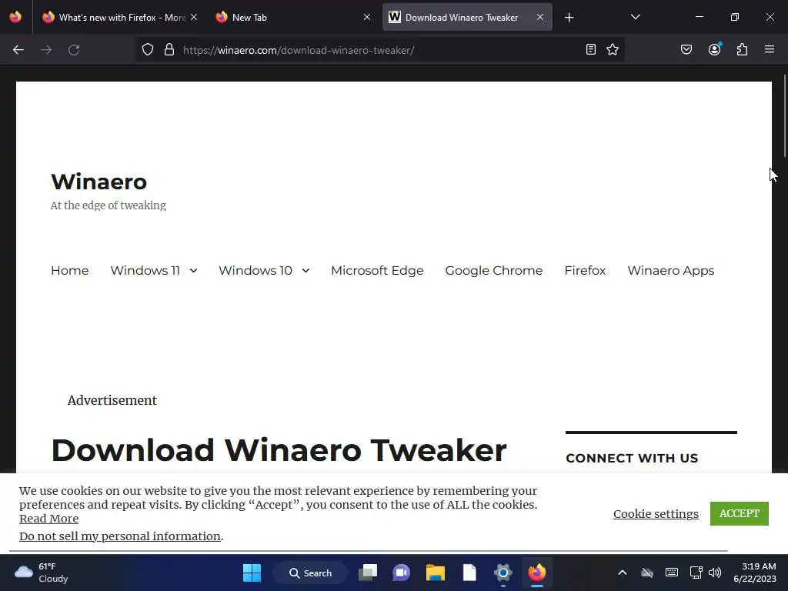Viewport: 788px width, 591px height.
Task: Click the URL address field
Action: [x=379, y=50]
